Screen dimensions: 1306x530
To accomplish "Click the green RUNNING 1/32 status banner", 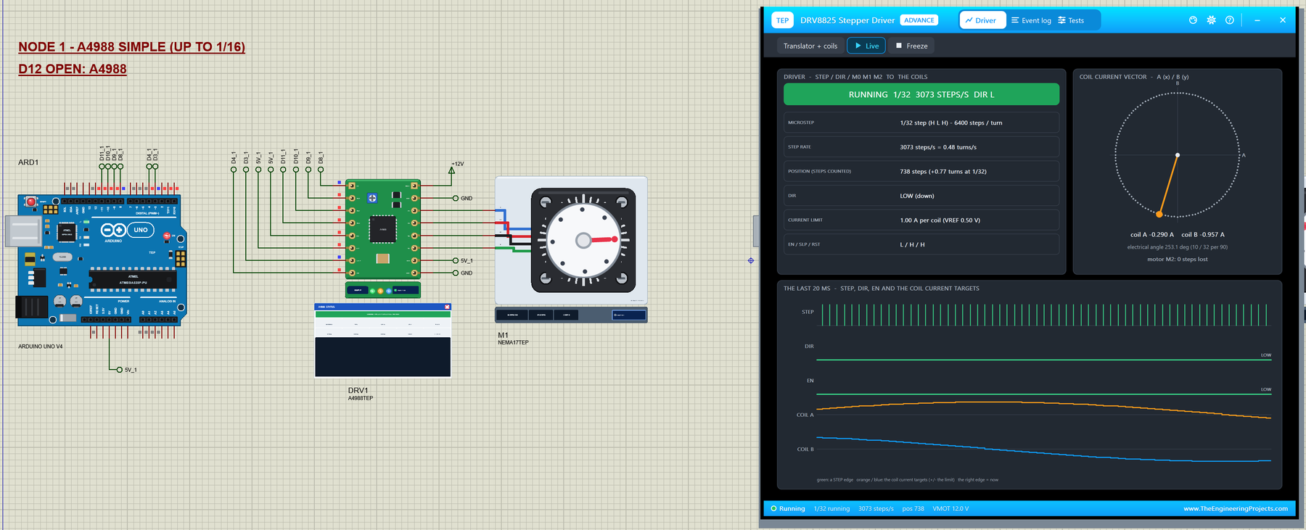I will click(x=921, y=94).
